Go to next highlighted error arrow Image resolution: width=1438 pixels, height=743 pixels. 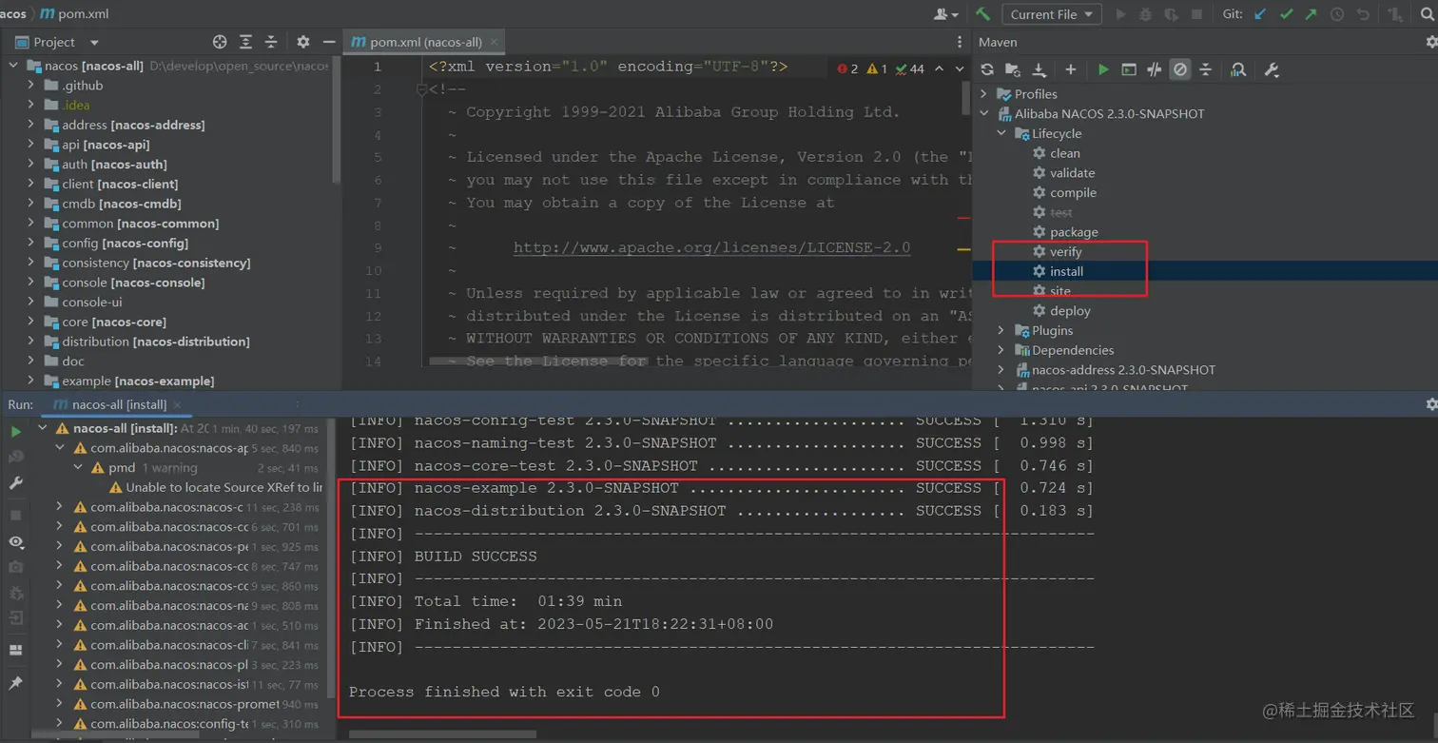[961, 68]
